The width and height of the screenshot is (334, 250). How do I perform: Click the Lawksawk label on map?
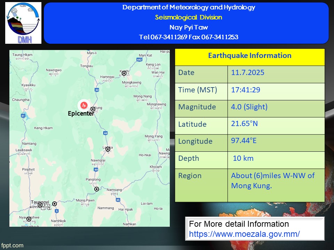pos(24,150)
